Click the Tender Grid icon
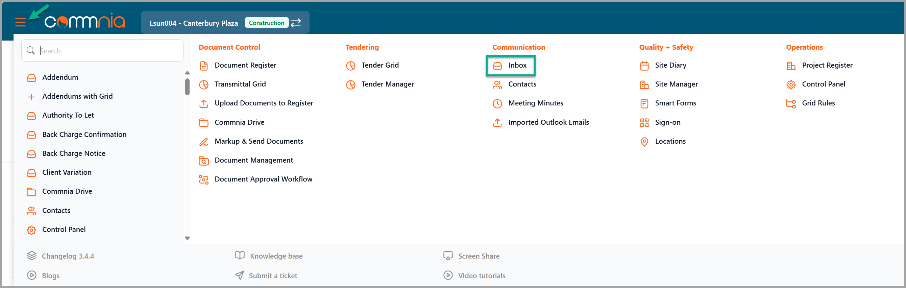The width and height of the screenshot is (906, 288). point(351,66)
